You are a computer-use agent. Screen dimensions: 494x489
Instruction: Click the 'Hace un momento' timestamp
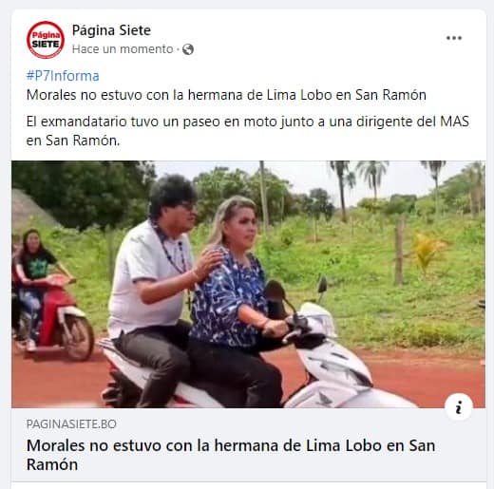point(123,49)
